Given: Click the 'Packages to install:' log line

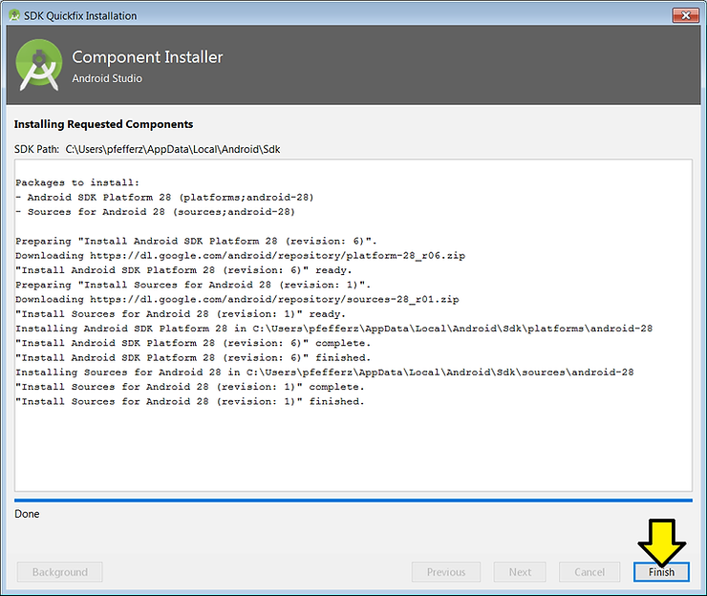Looking at the screenshot, I should tap(77, 182).
